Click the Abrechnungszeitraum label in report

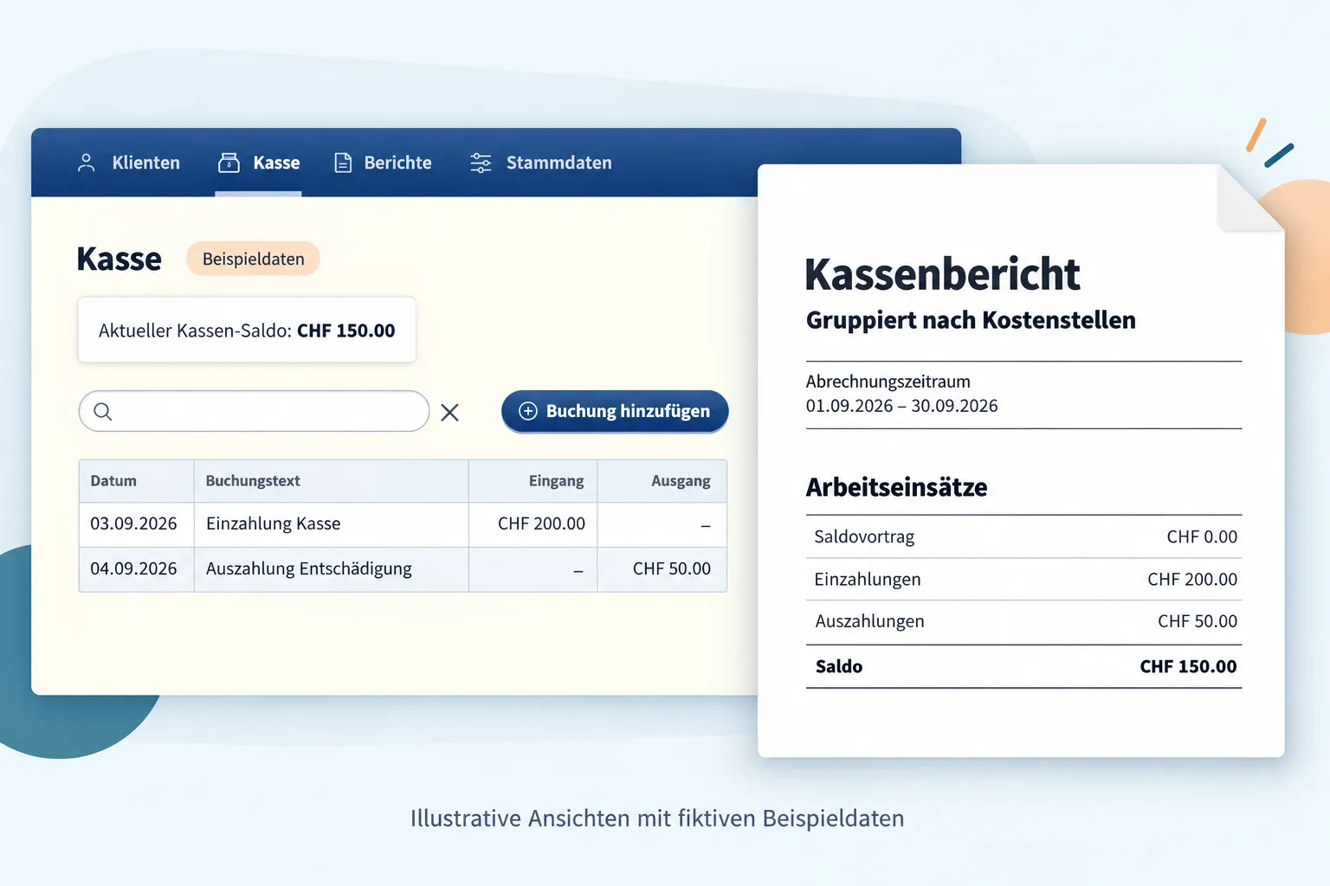pyautogui.click(x=888, y=382)
